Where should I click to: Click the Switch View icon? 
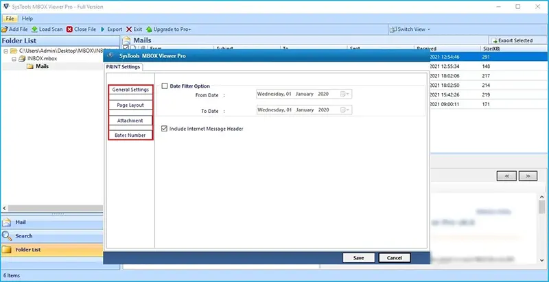(x=393, y=29)
